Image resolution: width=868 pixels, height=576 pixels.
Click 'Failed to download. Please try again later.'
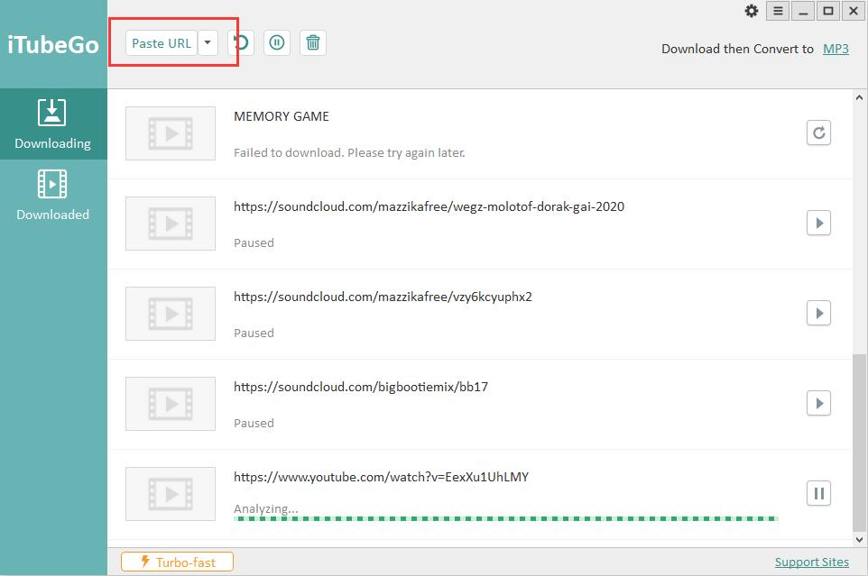point(349,152)
